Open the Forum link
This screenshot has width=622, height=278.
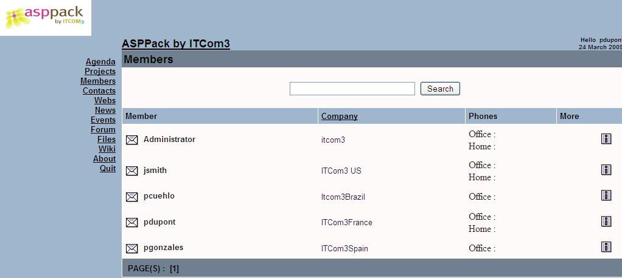103,129
